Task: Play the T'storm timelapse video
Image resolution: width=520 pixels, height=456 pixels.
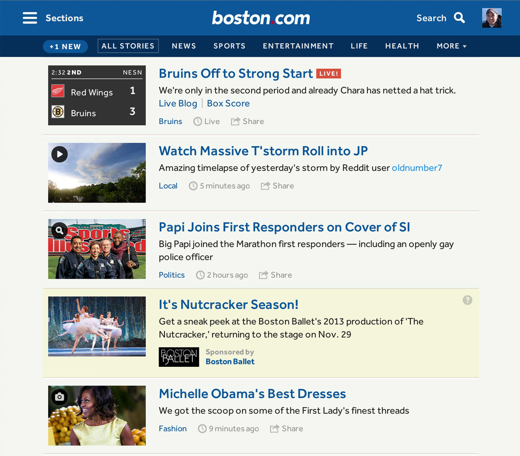Action: 60,154
